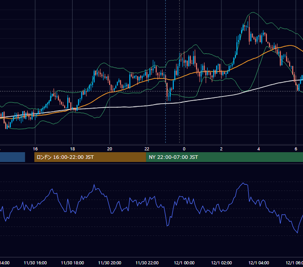Click the 11/30 16:00 date label

[x=35, y=263]
